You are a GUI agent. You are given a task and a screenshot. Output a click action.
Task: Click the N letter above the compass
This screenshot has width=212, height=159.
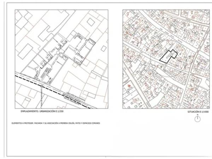pyautogui.click(x=198, y=115)
